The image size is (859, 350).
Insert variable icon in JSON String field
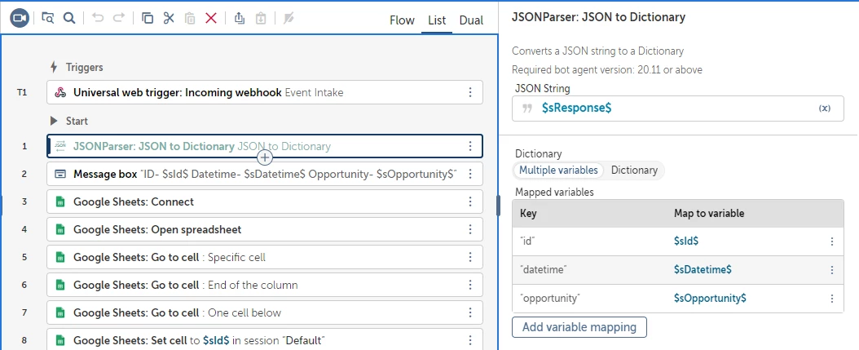click(824, 109)
